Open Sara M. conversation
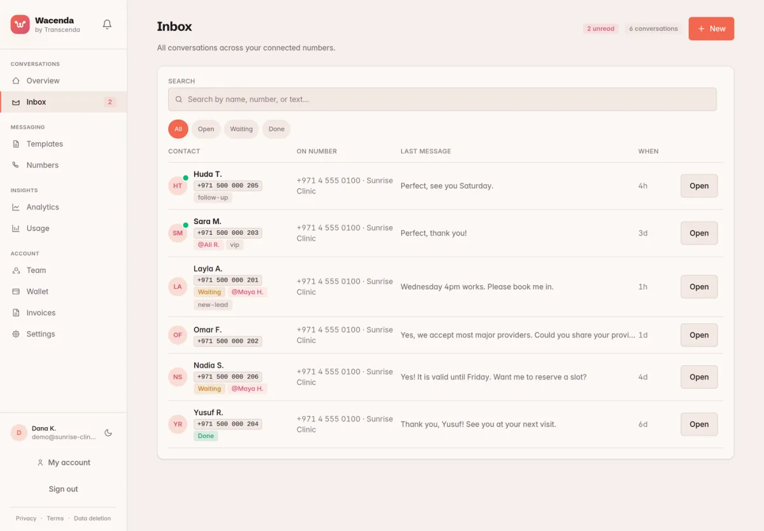This screenshot has width=764, height=531. [699, 233]
